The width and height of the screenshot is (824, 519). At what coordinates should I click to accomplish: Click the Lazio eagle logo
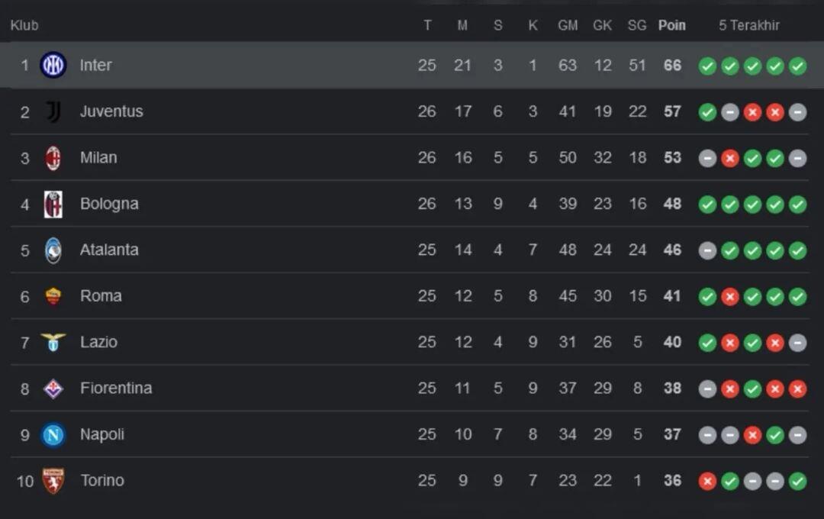53,342
